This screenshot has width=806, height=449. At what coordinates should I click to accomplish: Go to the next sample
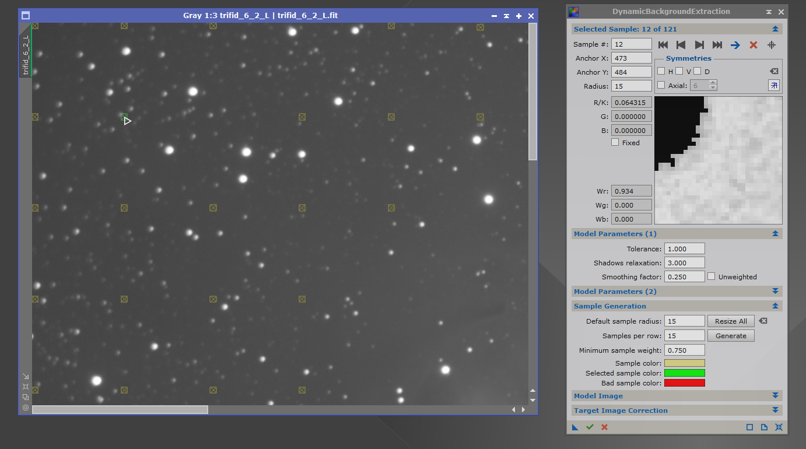(699, 44)
